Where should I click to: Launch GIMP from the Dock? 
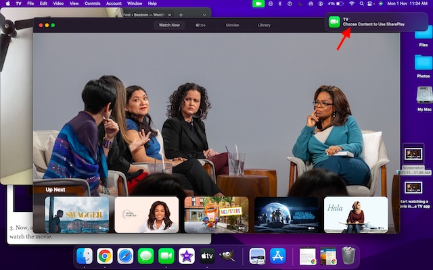[x=227, y=256]
